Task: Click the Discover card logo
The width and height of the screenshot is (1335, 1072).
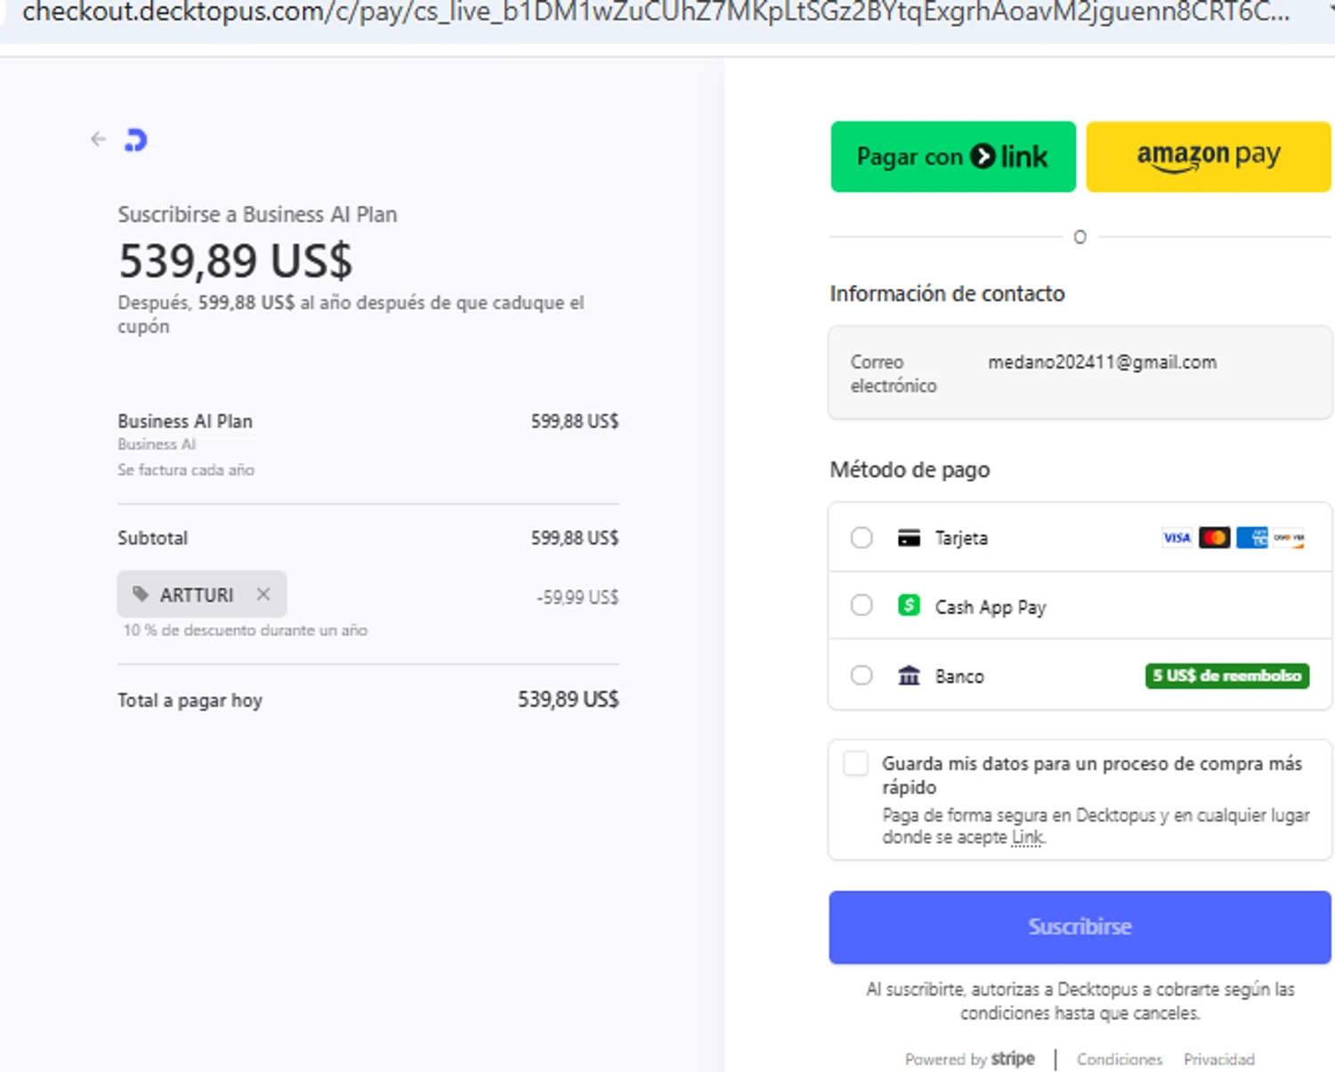Action: click(1289, 538)
